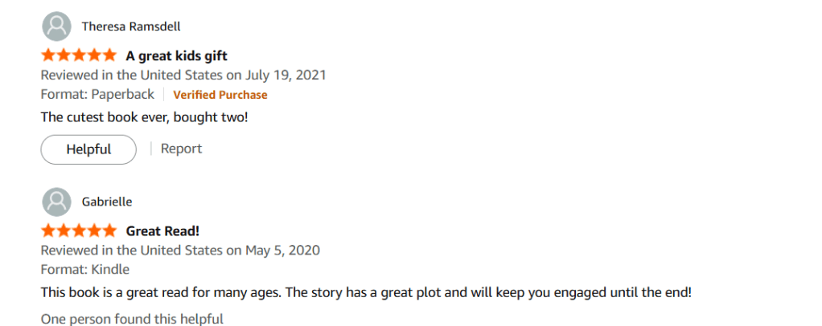Viewport: 822px width, 326px height.
Task: Click middle star of Theresa's review rating
Action: point(79,56)
